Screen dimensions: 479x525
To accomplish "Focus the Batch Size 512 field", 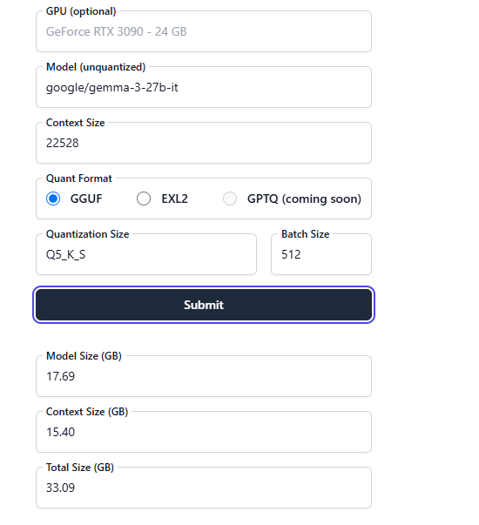I will click(x=321, y=254).
